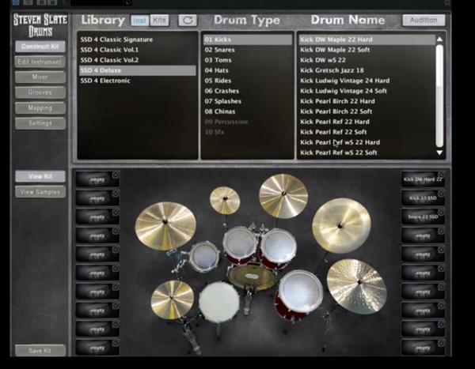Open the Construct Kit page
Viewport: 475px width, 369px height.
coord(40,47)
